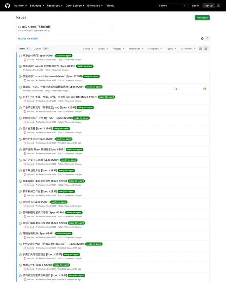Expand the Platform menu
Screen dimensions: 226x282
(x=20, y=6)
